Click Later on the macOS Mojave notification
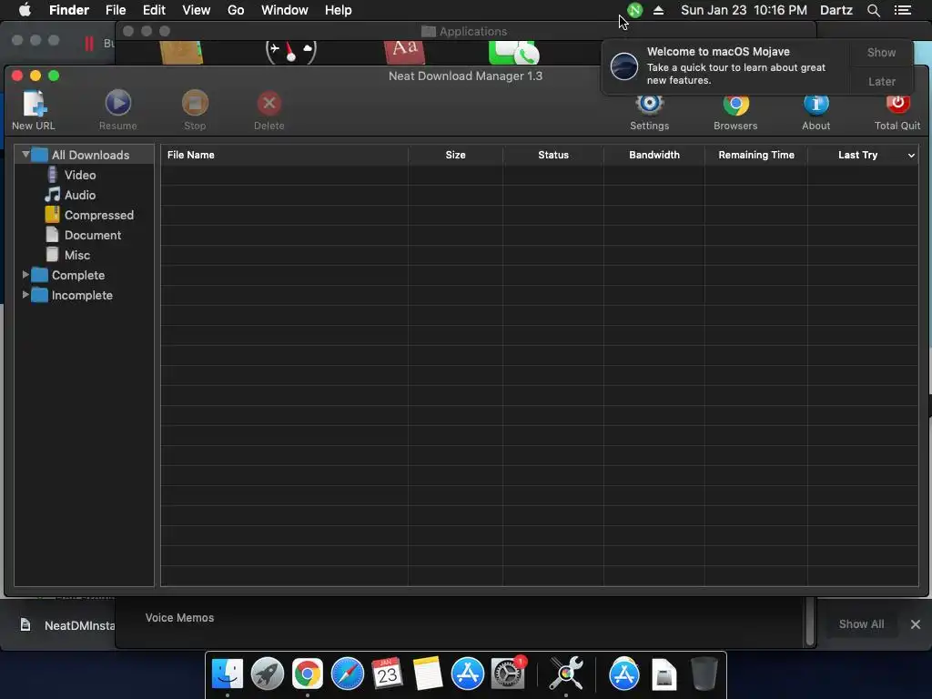This screenshot has height=699, width=932. point(881,81)
